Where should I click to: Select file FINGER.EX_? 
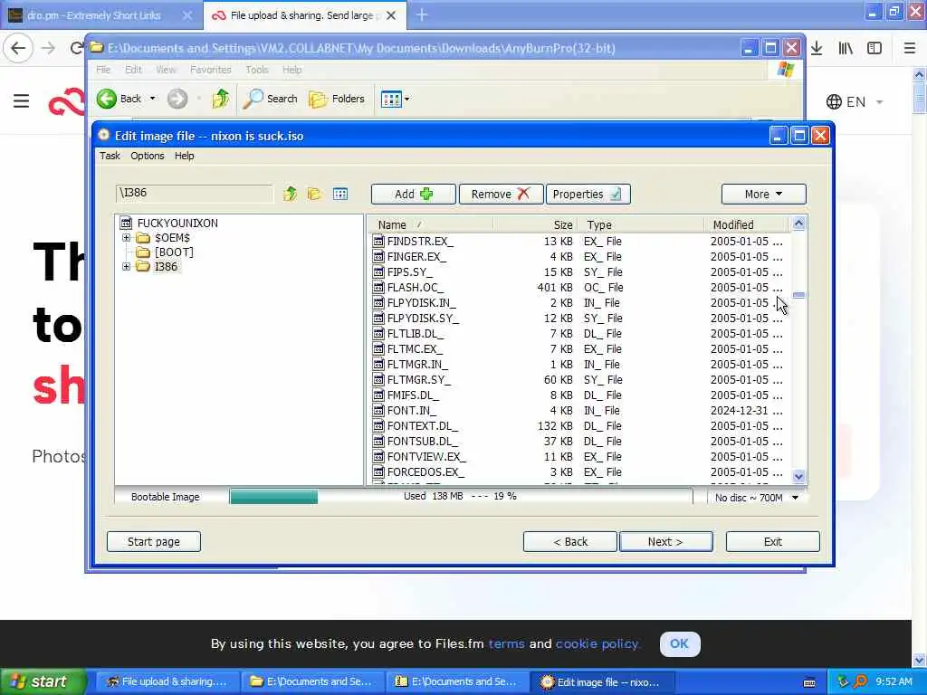pyautogui.click(x=416, y=256)
